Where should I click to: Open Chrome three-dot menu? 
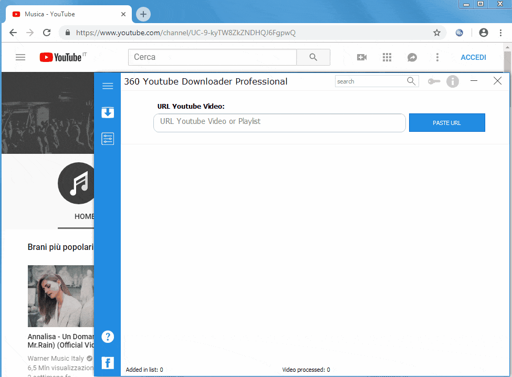tap(500, 33)
